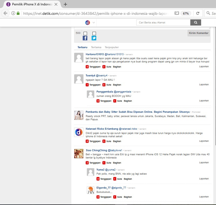Check the Facebook share checkbox

(x=85, y=33)
